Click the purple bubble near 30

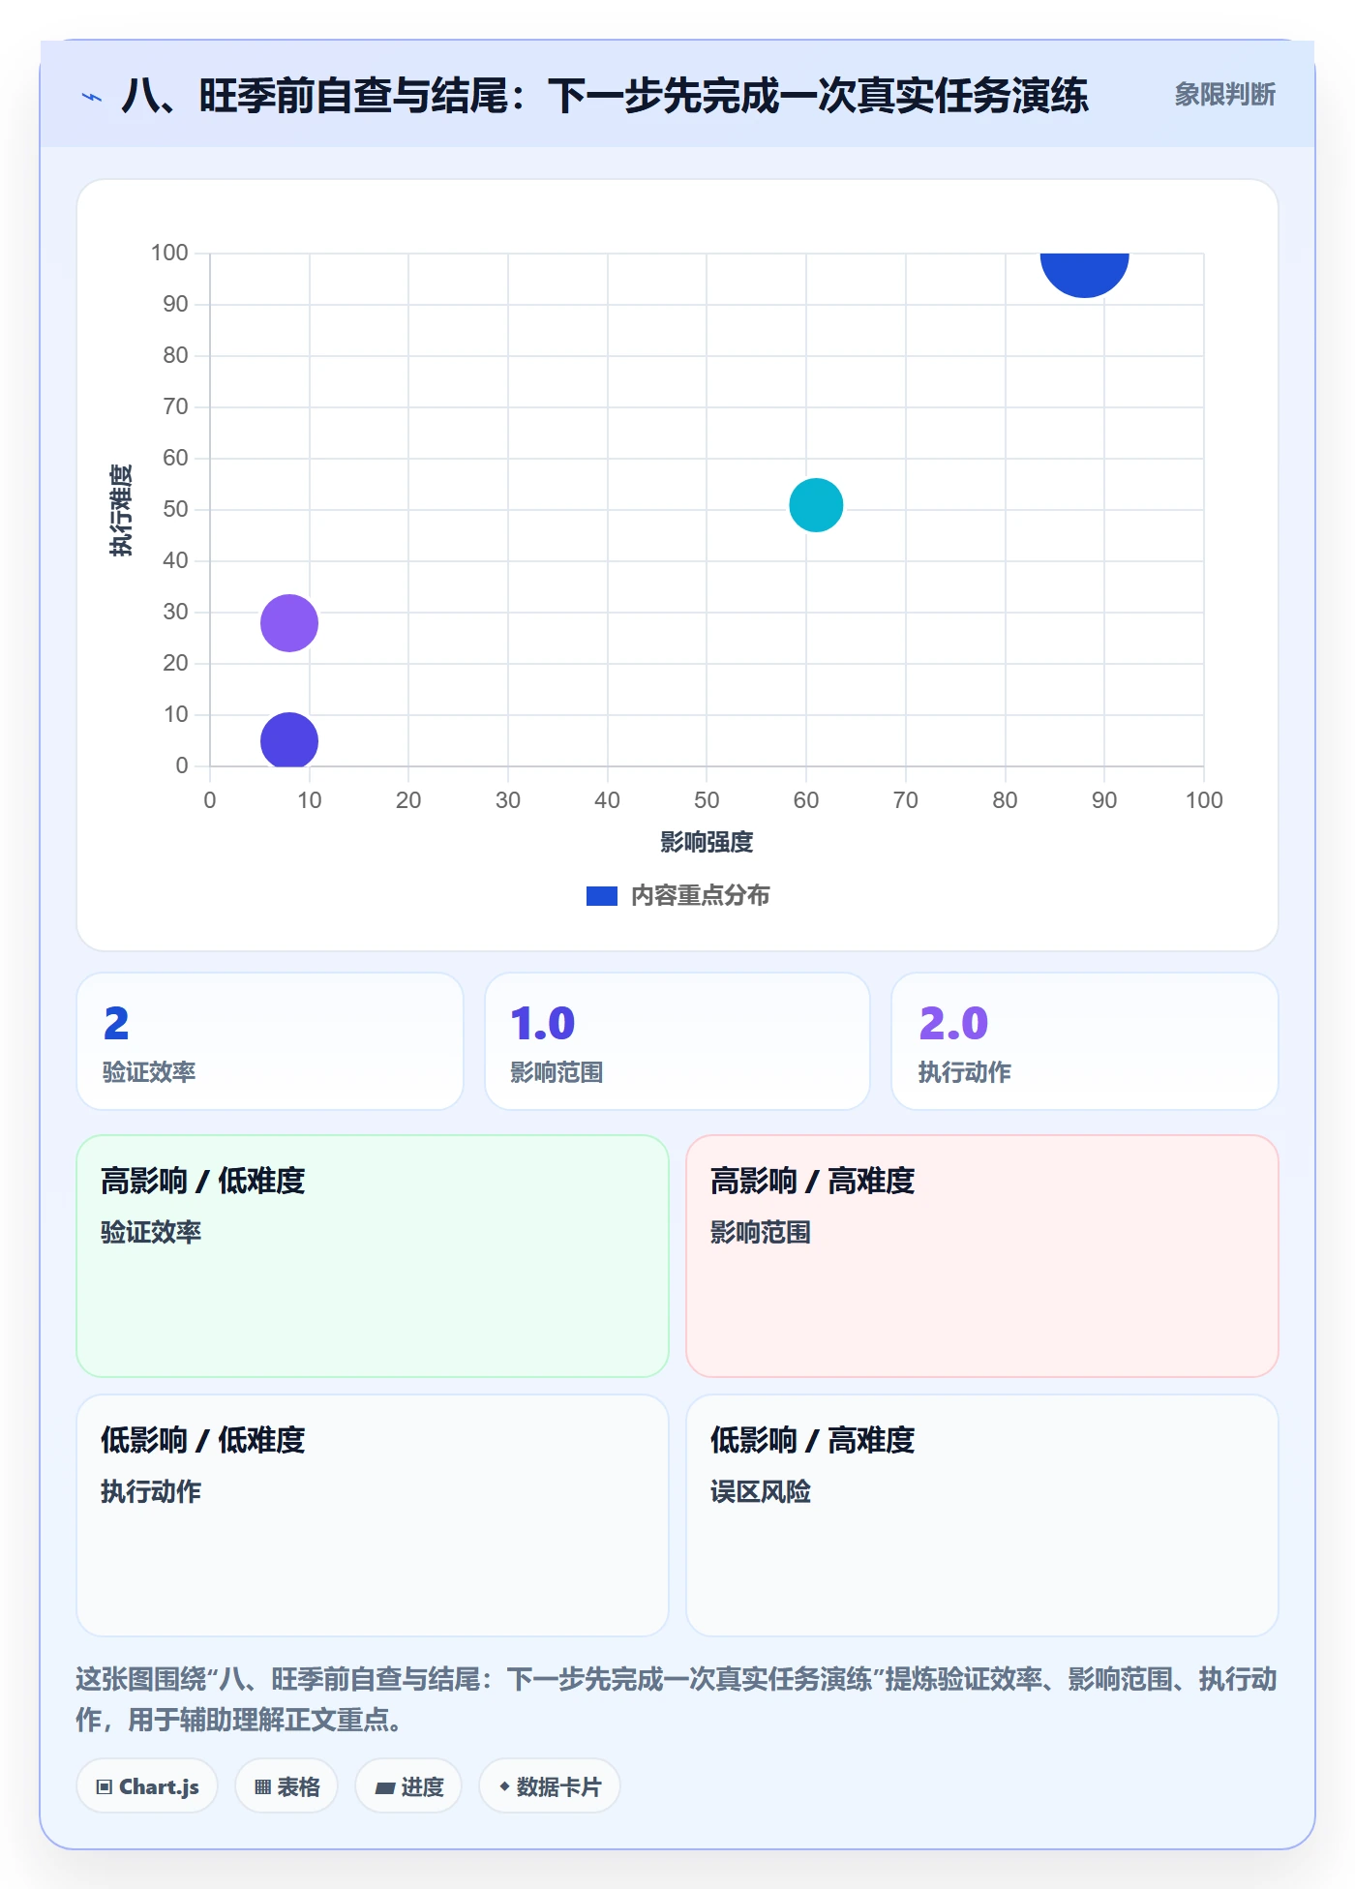point(289,623)
